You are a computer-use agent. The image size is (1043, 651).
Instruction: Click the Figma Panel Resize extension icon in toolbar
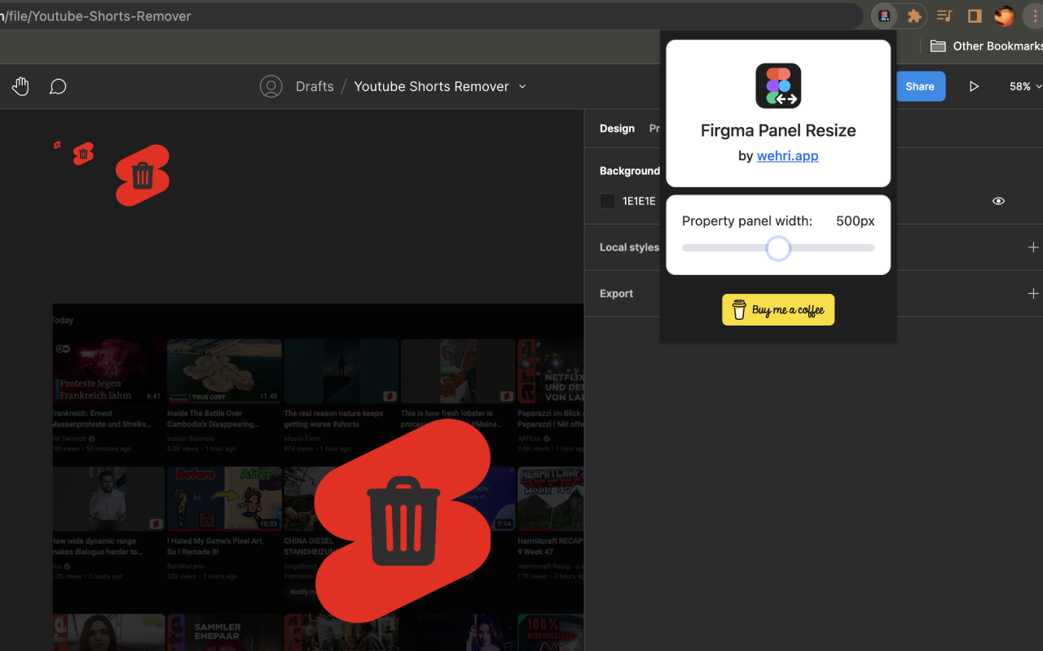point(884,16)
